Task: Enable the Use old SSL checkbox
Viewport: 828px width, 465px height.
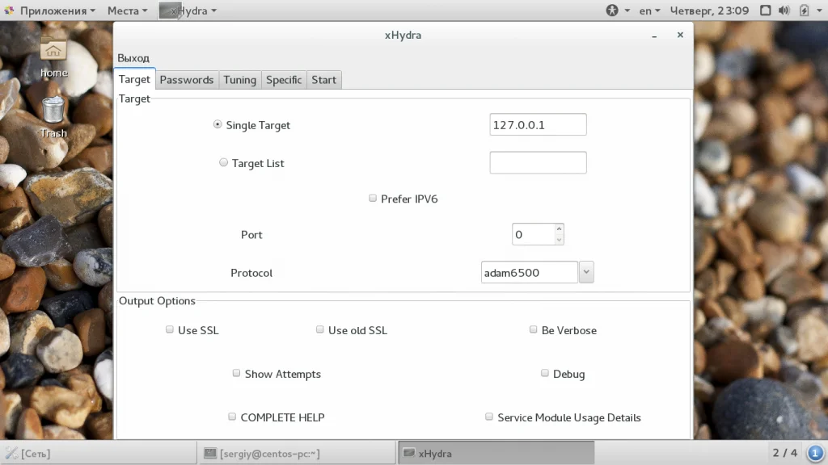Action: (319, 329)
